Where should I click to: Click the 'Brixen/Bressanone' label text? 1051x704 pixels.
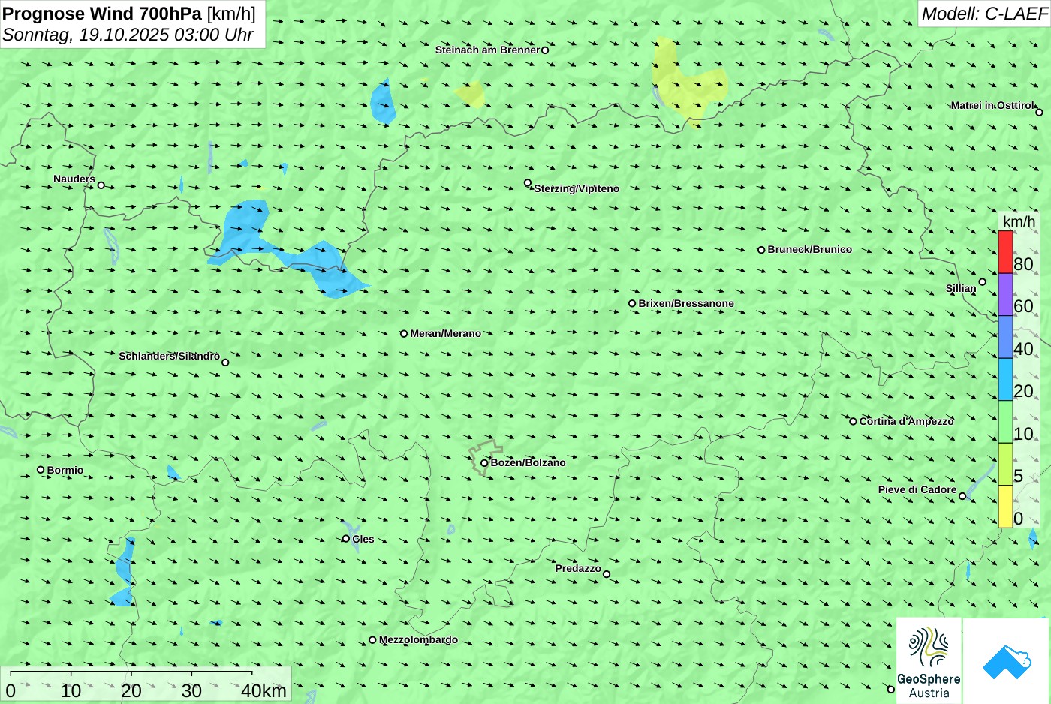pyautogui.click(x=686, y=303)
